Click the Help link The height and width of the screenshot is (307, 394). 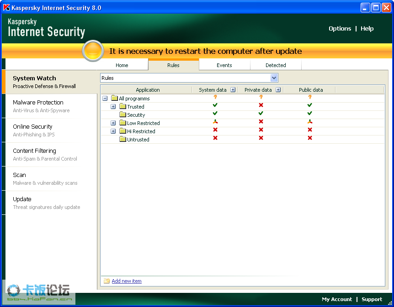tap(367, 29)
